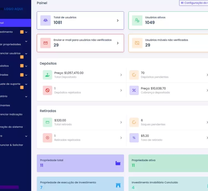Click the Depósitos rejeitados ban icon
The width and height of the screenshot is (208, 191).
point(47,90)
